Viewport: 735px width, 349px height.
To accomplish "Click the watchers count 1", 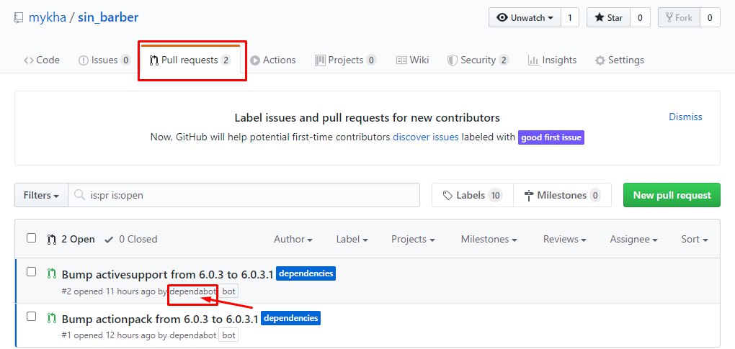I will [x=570, y=18].
